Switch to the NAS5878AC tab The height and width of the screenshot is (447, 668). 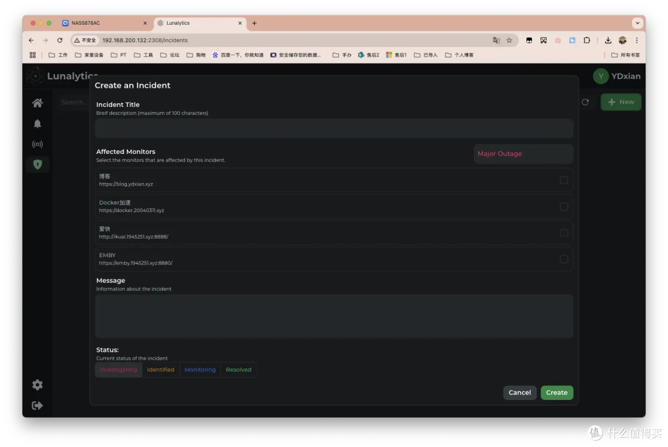tap(105, 23)
